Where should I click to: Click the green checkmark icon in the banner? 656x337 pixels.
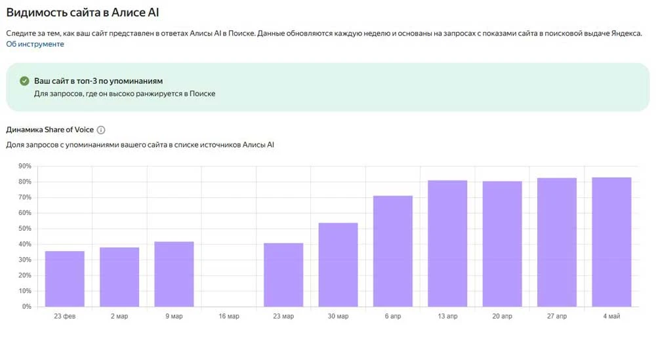click(25, 81)
